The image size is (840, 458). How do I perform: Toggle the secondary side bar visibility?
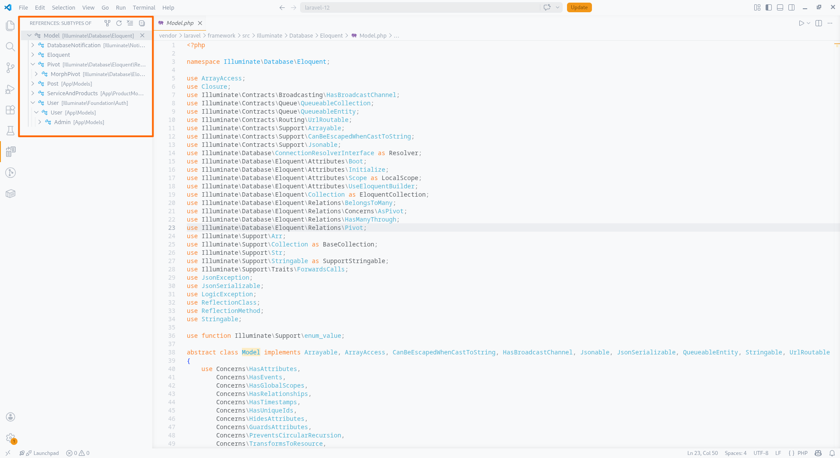click(791, 7)
